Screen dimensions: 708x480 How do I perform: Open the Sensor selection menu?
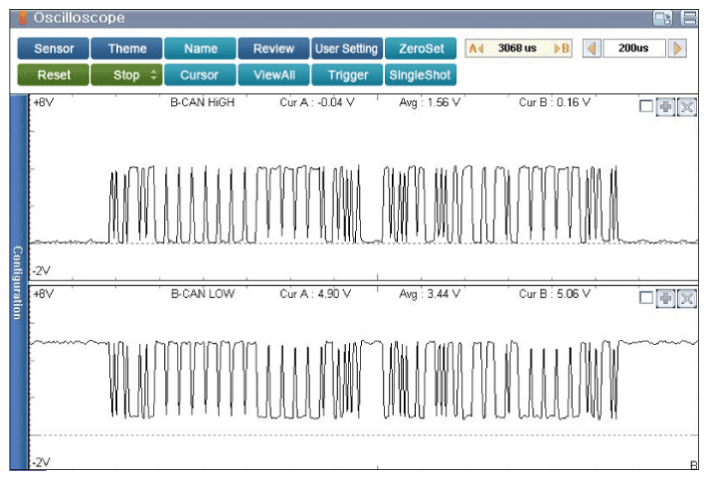[53, 49]
